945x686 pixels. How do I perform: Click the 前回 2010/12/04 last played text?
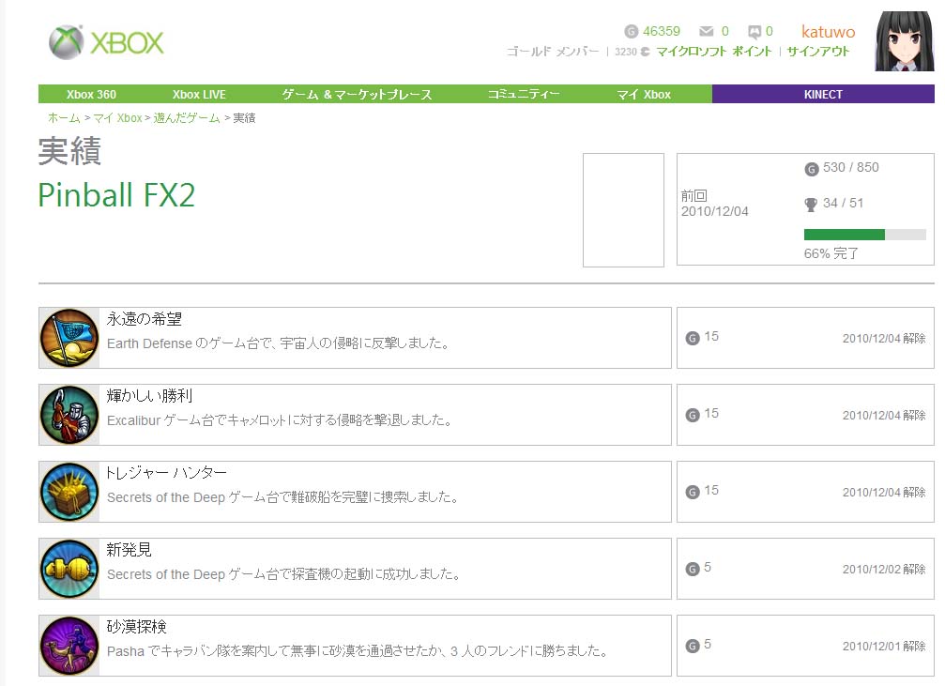(715, 203)
